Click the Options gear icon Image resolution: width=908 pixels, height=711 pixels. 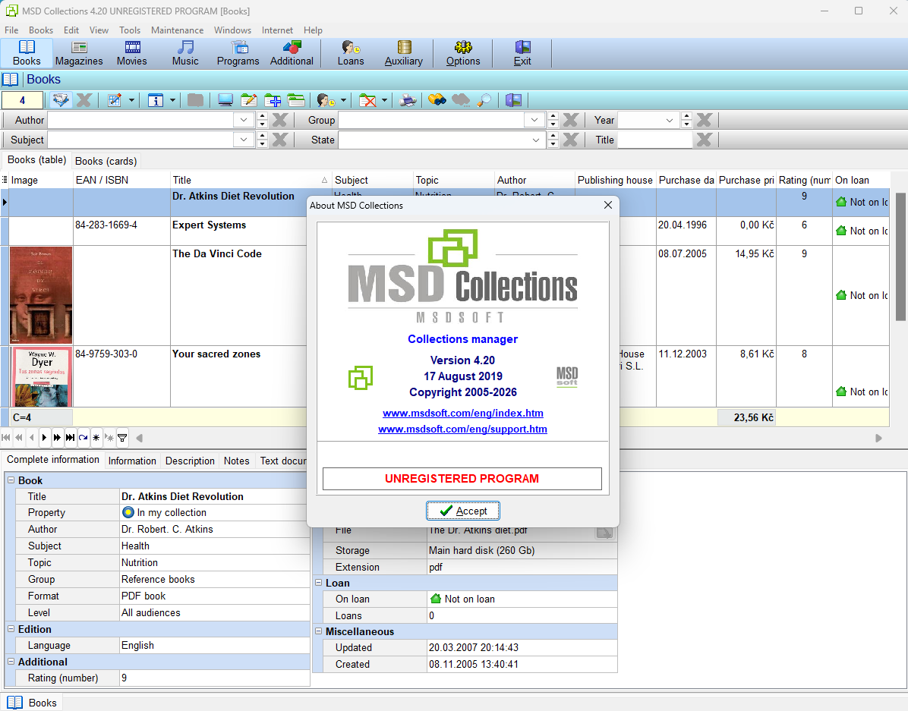click(462, 53)
